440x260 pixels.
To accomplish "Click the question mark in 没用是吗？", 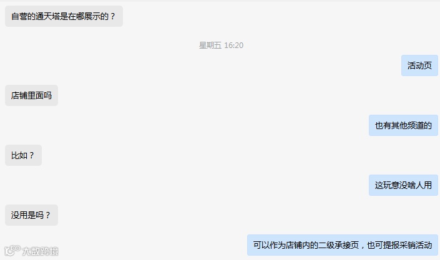I will pos(47,215).
